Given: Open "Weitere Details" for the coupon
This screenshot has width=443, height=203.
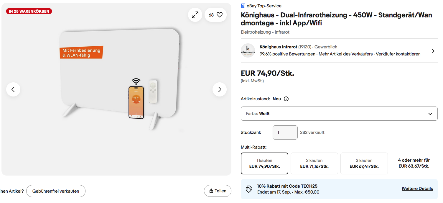Looking at the screenshot, I should click(x=417, y=189).
